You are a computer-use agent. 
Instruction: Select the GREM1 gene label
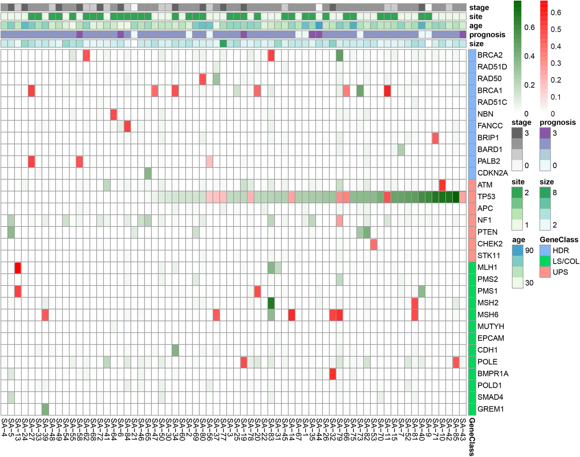(490, 409)
